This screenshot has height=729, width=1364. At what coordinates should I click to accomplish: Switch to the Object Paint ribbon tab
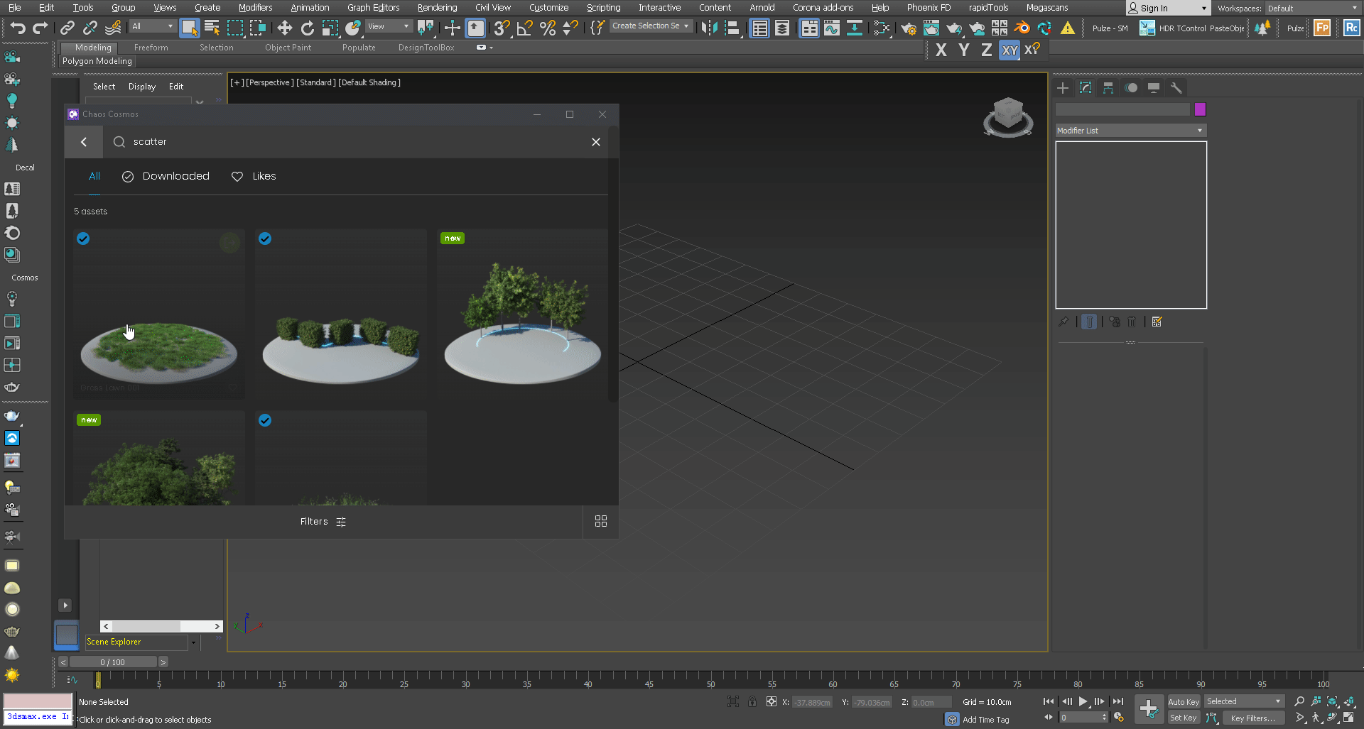click(288, 48)
